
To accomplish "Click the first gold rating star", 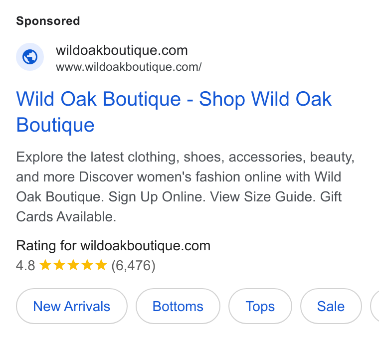I will (45, 265).
